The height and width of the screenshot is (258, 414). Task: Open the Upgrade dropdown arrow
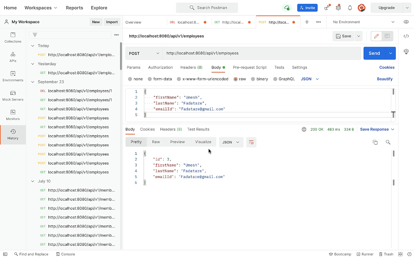[x=407, y=8]
